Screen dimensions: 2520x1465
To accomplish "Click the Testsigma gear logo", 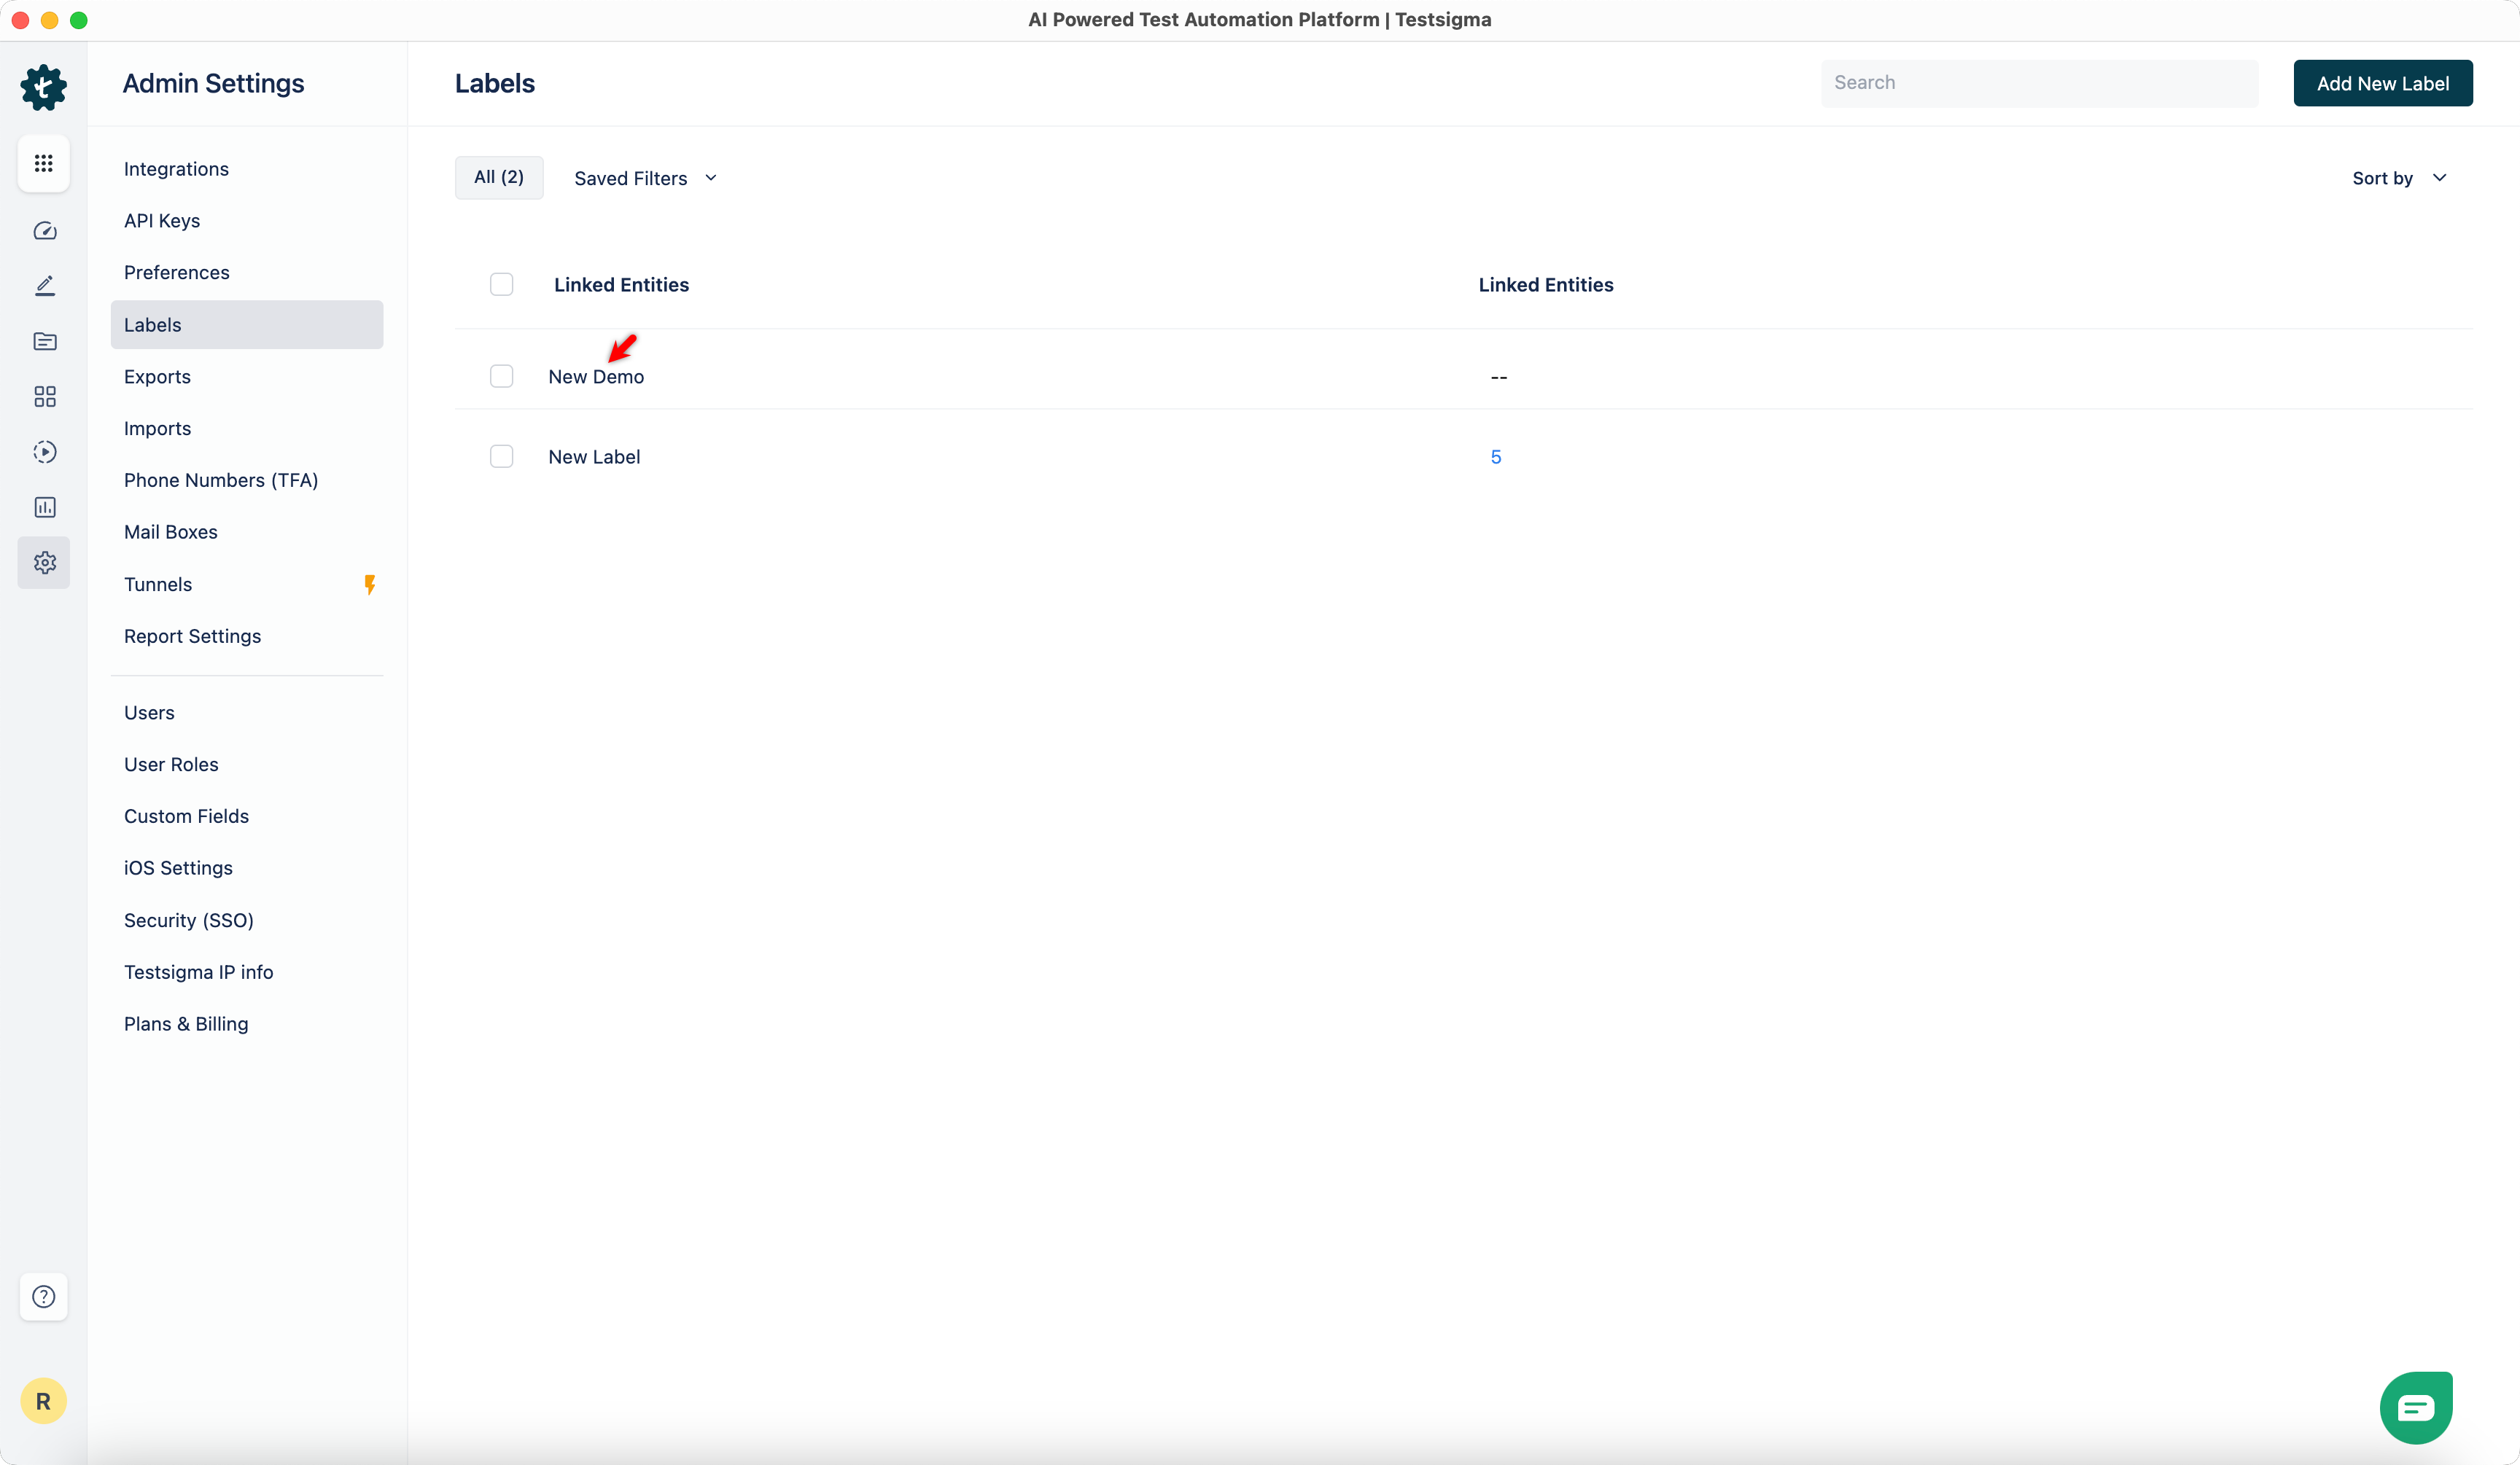I will [x=43, y=87].
